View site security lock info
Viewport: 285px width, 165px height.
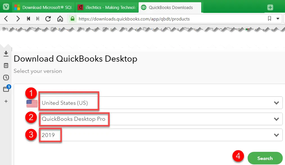tap(73, 19)
